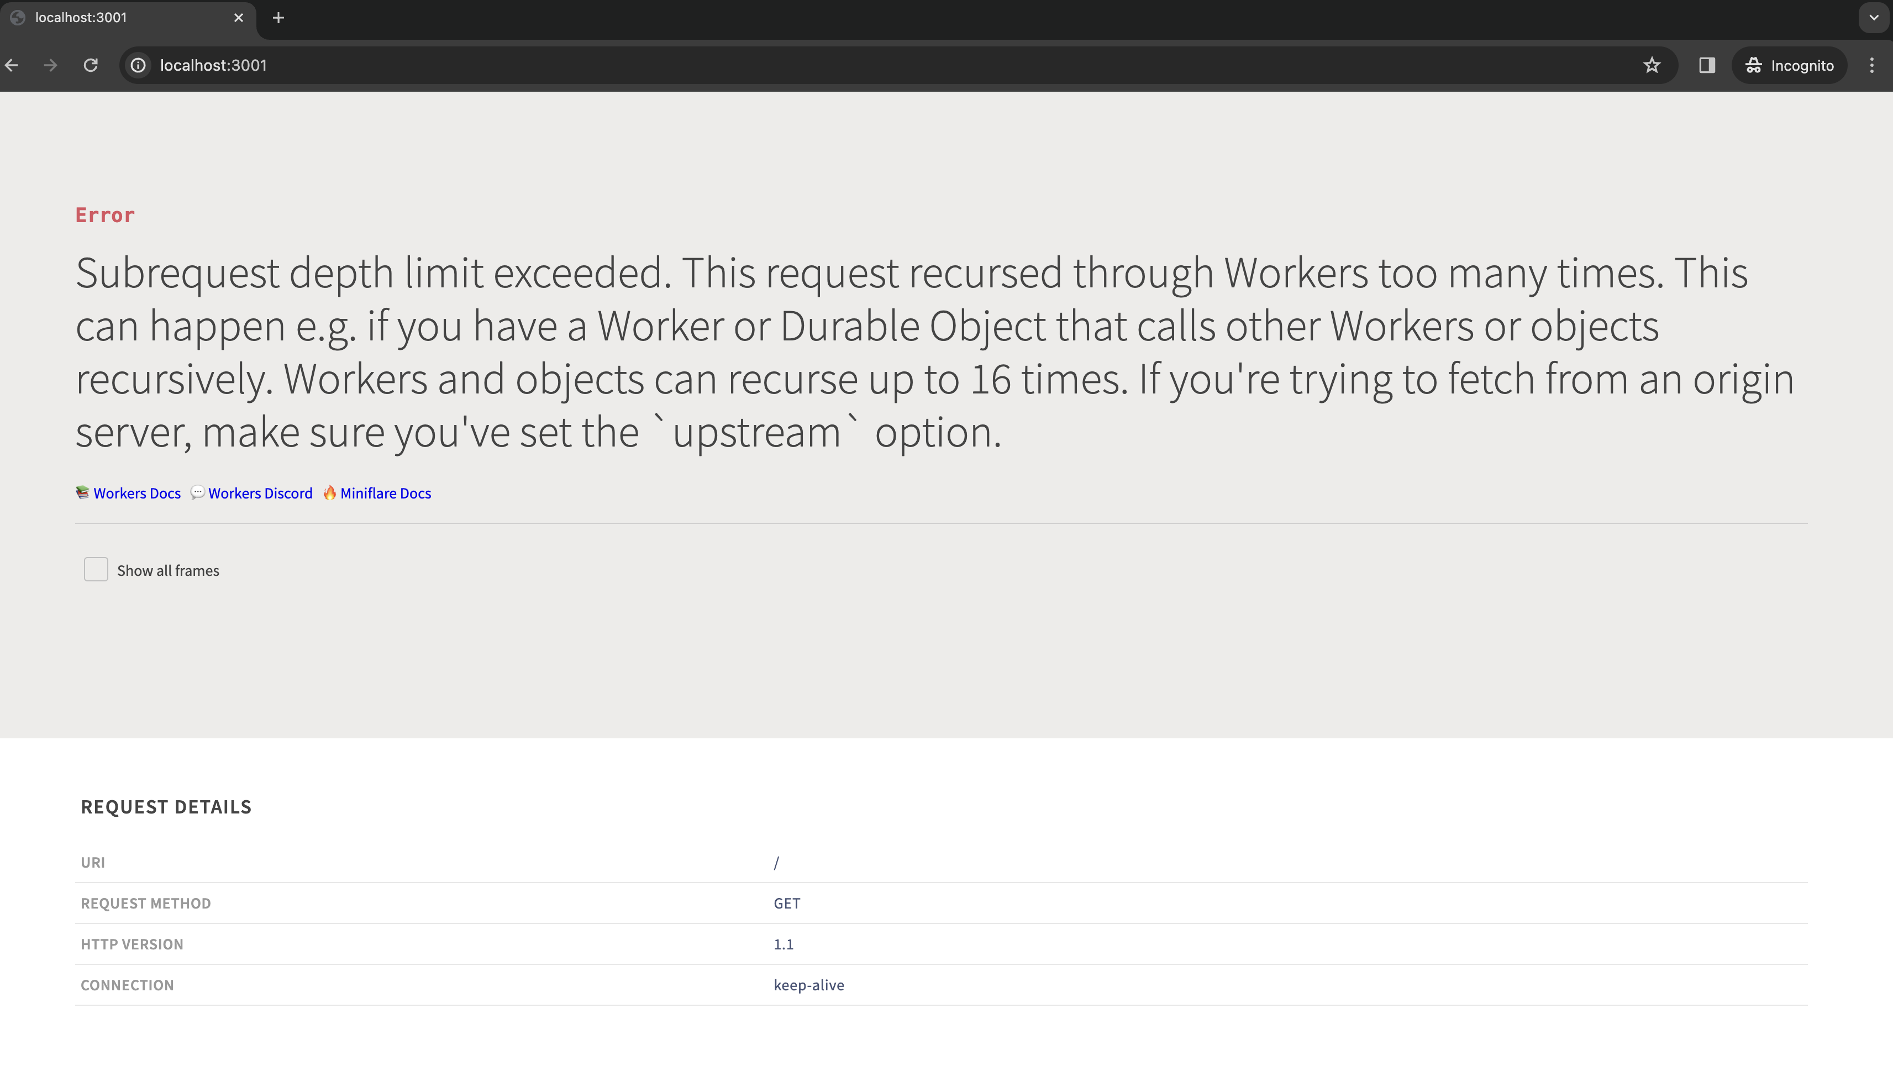The image size is (1893, 1092).
Task: Open a new tab with plus
Action: (x=278, y=17)
